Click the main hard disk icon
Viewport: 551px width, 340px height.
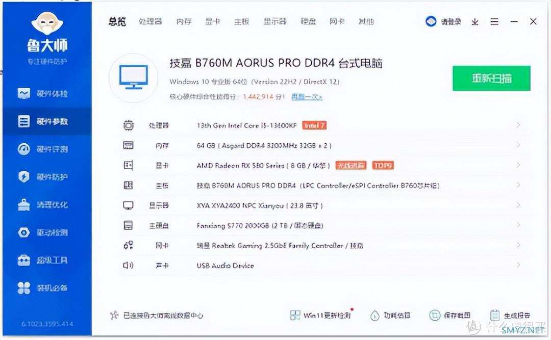(128, 225)
